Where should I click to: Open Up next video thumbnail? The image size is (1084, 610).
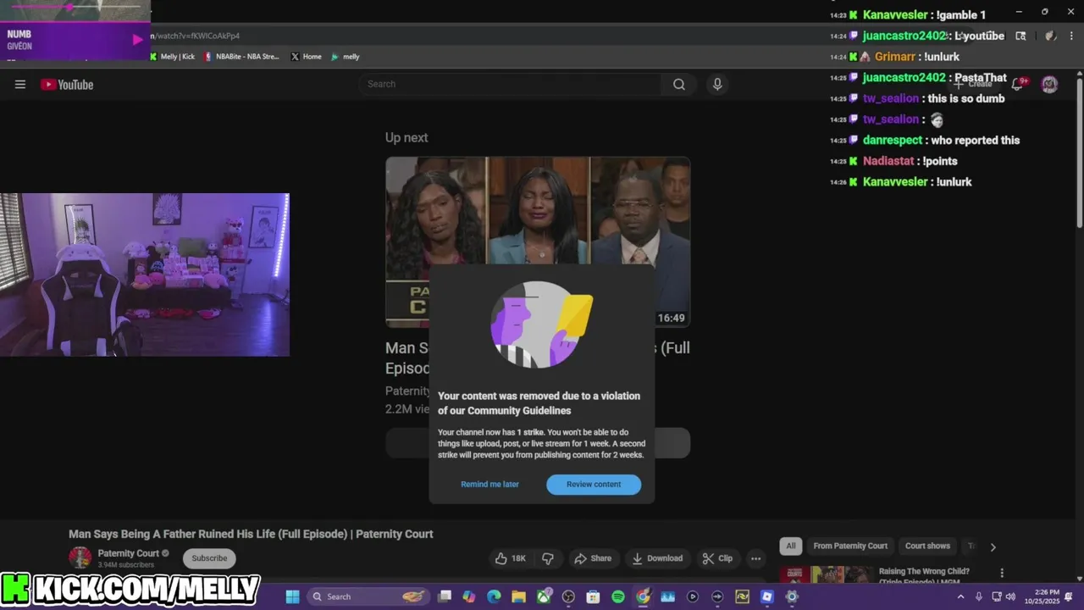pos(538,241)
